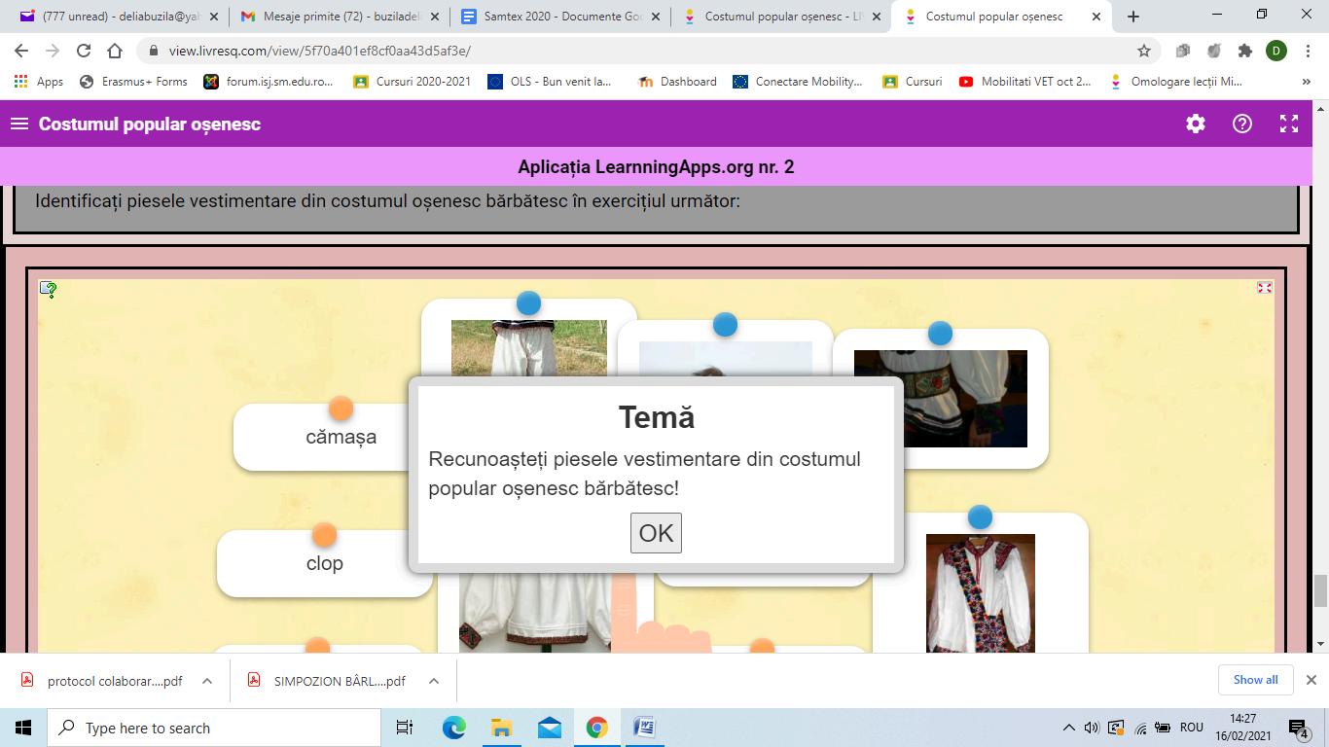Click the address bar URL
The height and width of the screenshot is (747, 1329).
point(319,51)
